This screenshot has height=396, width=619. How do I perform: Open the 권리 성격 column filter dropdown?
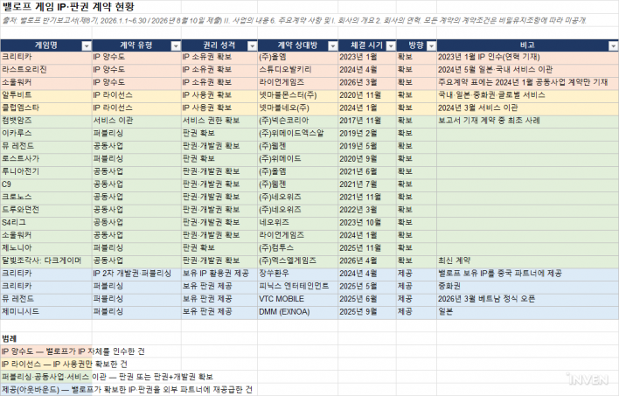coord(253,46)
